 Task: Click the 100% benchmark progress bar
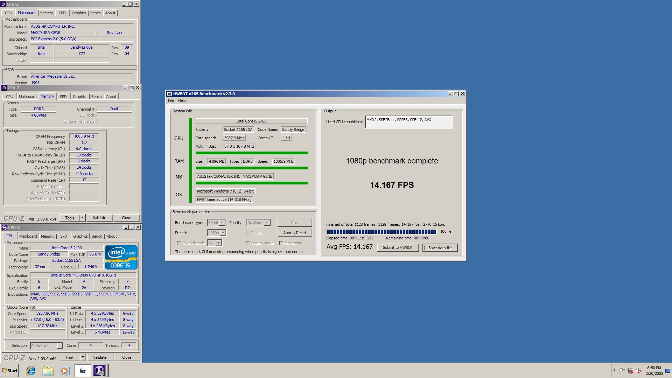pyautogui.click(x=381, y=232)
